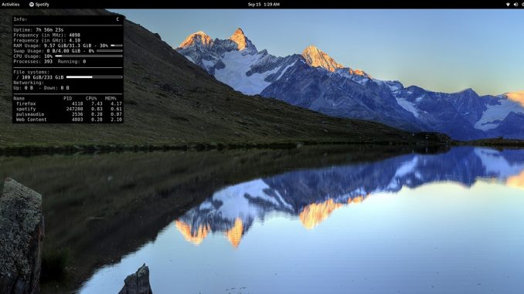The width and height of the screenshot is (524, 294).
Task: Click the CPU% column header
Action: click(91, 99)
